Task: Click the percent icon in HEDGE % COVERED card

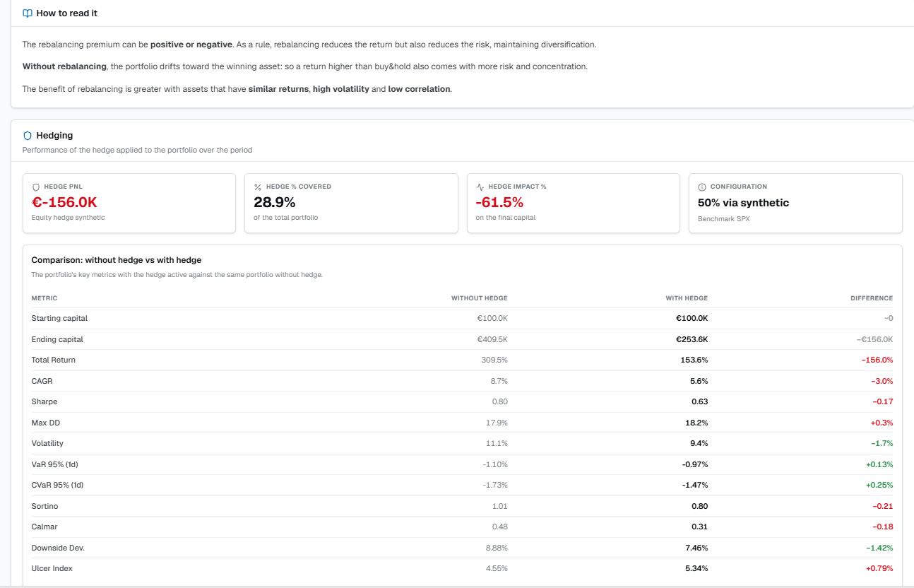Action: pyautogui.click(x=258, y=187)
